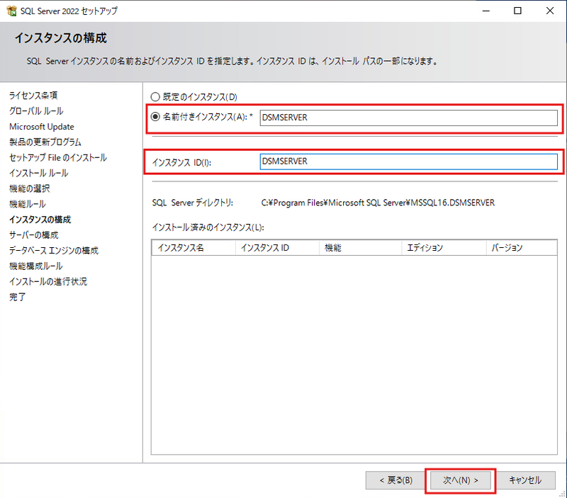The height and width of the screenshot is (498, 567).
Task: Click the インスタンス ID(I) input field
Action: (409, 162)
